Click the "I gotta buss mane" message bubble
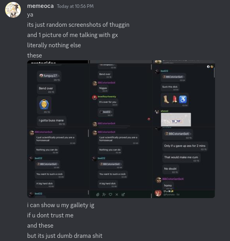The image size is (230, 241). coord(52,121)
